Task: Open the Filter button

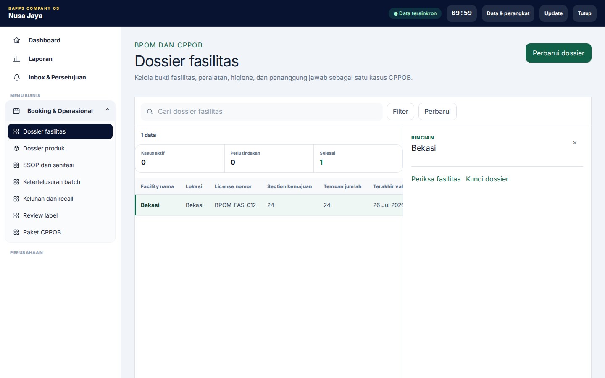Action: coord(400,112)
